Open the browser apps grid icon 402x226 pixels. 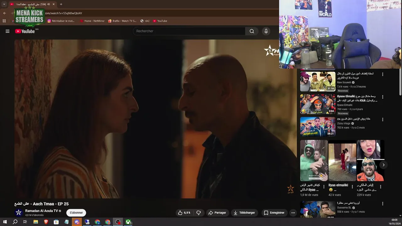point(4,21)
